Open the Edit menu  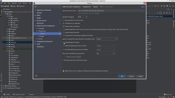pos(5,3)
